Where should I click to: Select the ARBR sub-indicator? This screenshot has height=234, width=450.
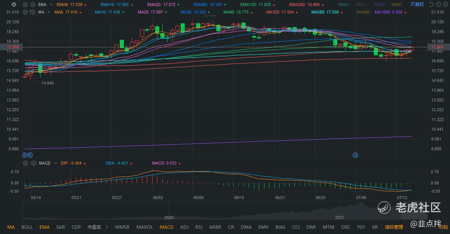click(215, 227)
